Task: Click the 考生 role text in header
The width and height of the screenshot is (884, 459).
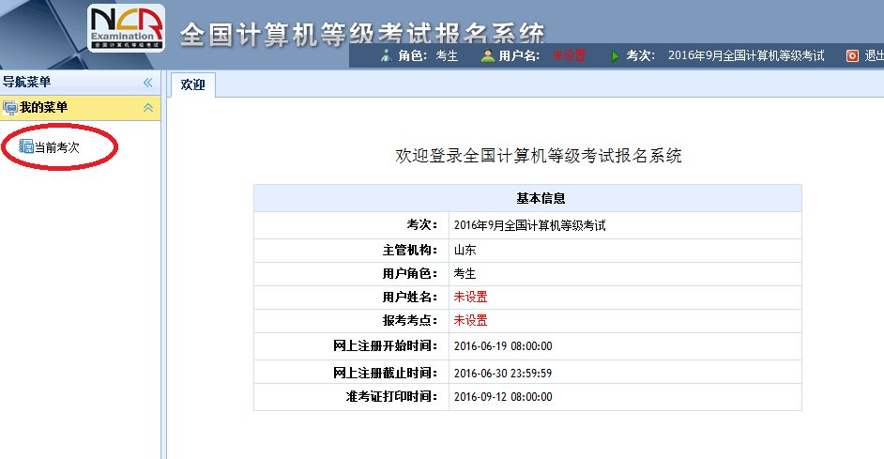Action: 447,55
